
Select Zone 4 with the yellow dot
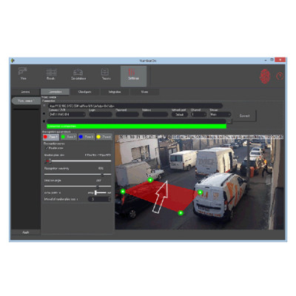[x=104, y=137]
